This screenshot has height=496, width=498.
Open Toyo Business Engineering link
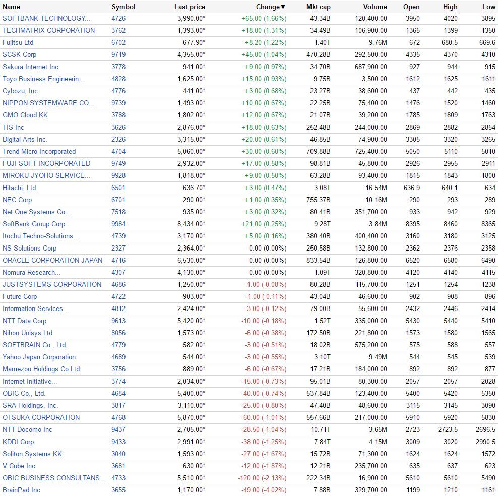click(43, 79)
